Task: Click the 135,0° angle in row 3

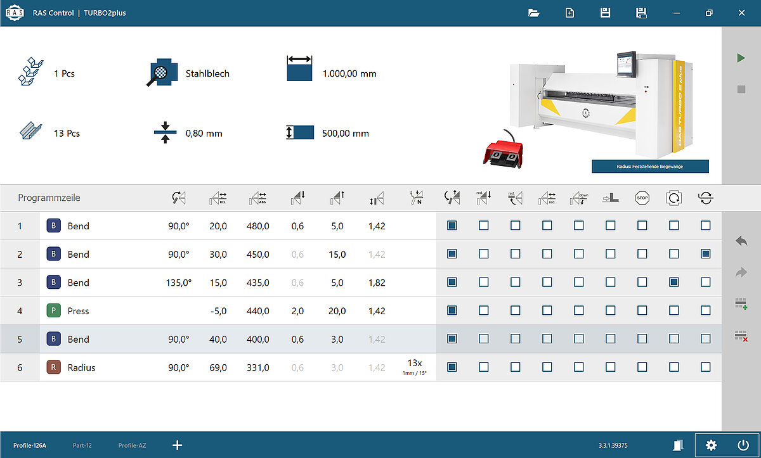Action: coord(178,283)
